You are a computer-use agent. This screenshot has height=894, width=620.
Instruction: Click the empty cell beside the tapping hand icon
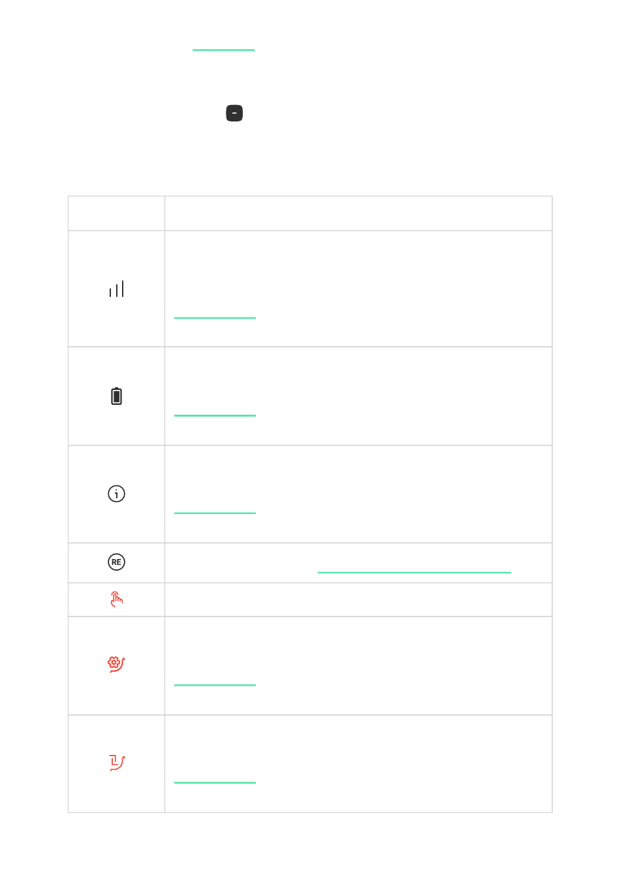(358, 599)
